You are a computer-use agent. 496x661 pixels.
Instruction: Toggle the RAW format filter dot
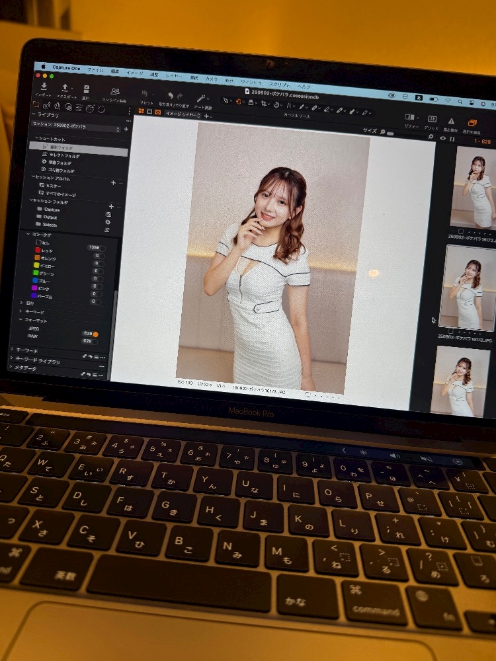pyautogui.click(x=95, y=342)
